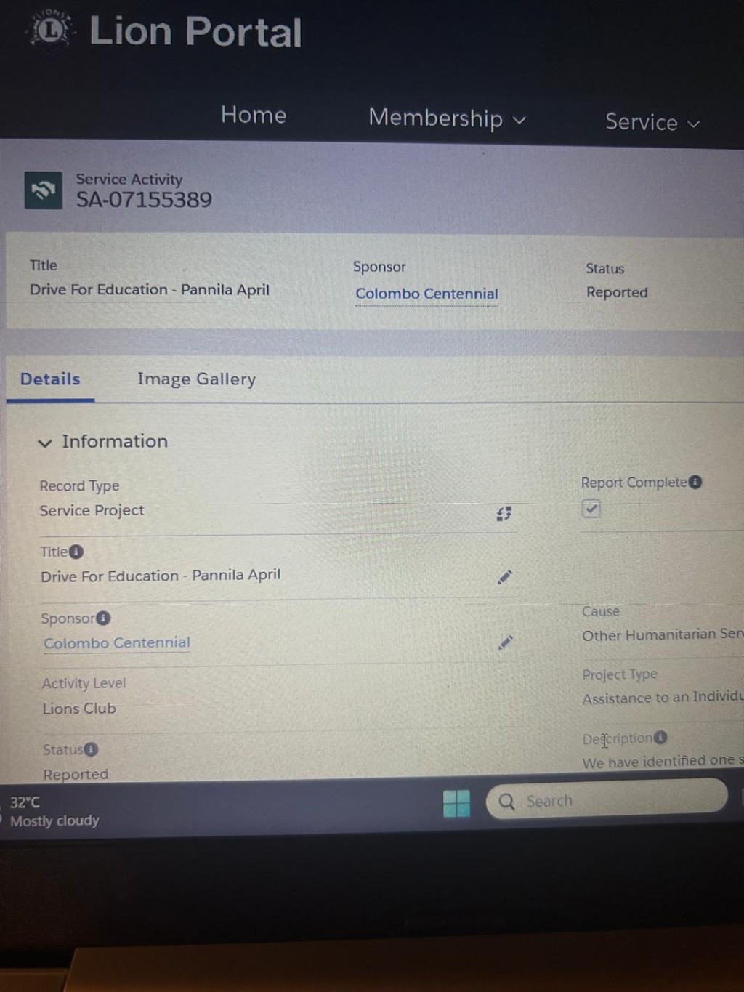This screenshot has height=992, width=744.
Task: Edit Sponsor using its pencil icon
Action: [505, 642]
